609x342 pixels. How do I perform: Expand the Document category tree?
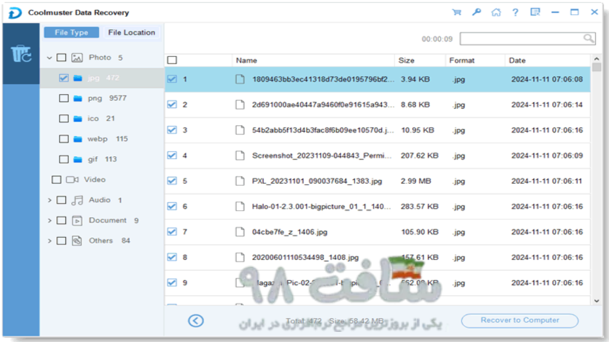tap(49, 221)
